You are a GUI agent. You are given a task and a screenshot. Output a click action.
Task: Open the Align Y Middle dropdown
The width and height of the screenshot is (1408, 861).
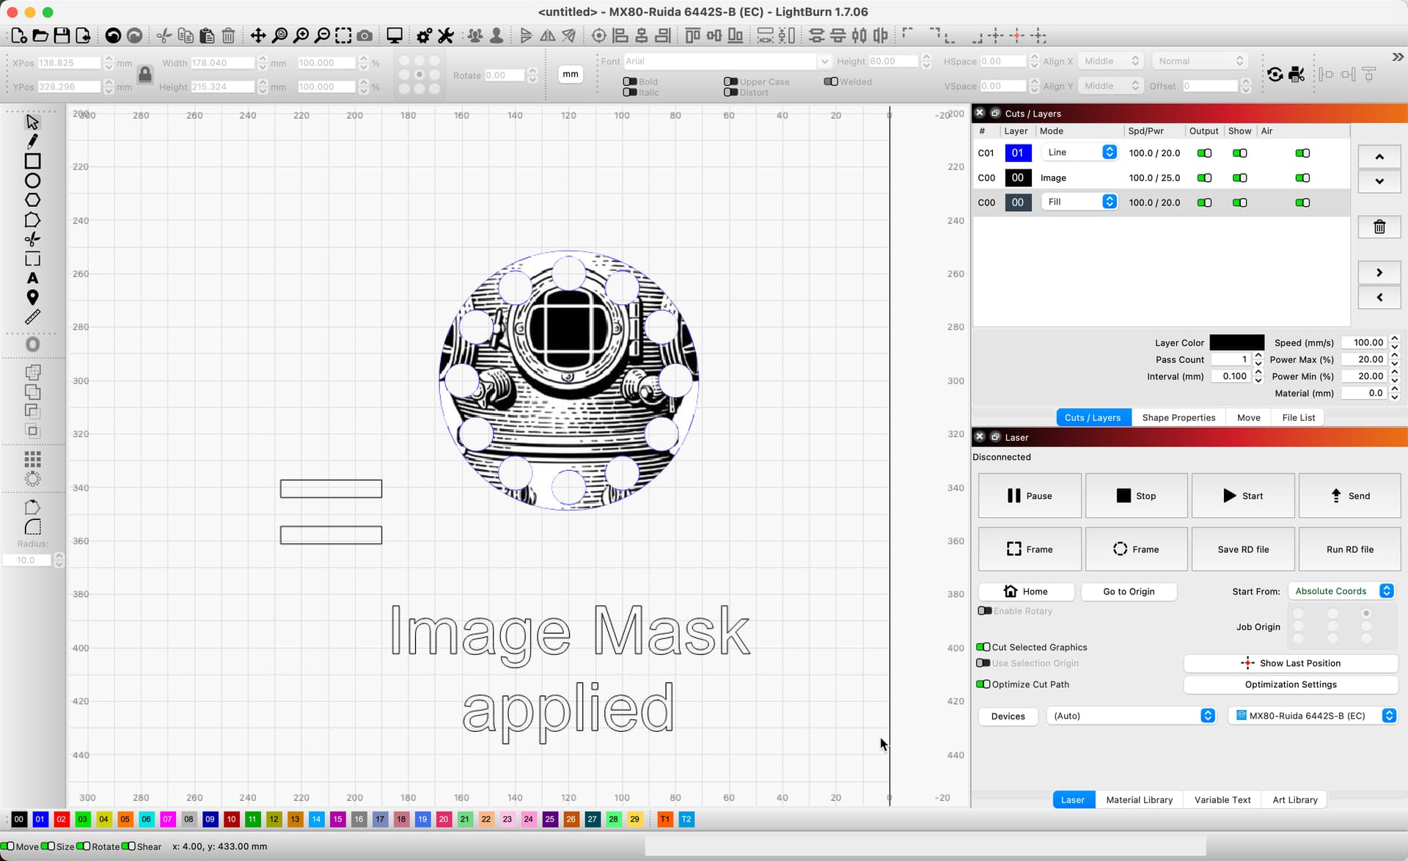1111,86
